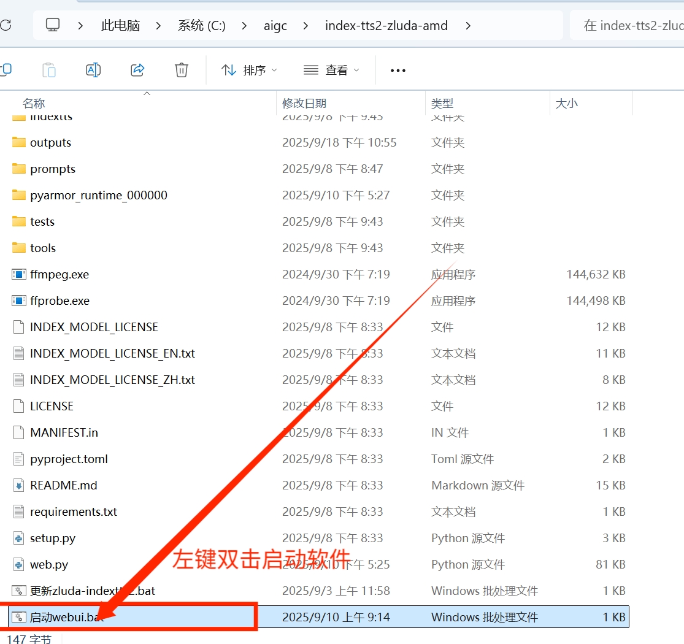The height and width of the screenshot is (644, 684).
Task: Open the See more ellipsis menu
Action: point(398,71)
